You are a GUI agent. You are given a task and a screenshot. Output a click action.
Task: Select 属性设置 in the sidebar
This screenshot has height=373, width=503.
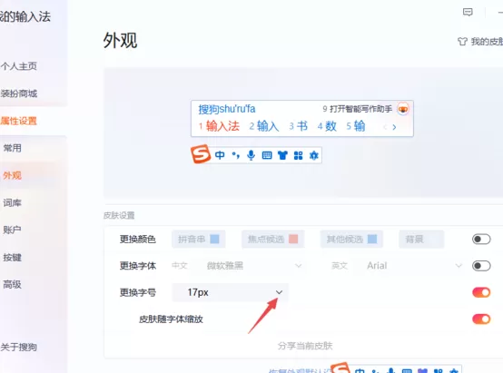pyautogui.click(x=19, y=121)
